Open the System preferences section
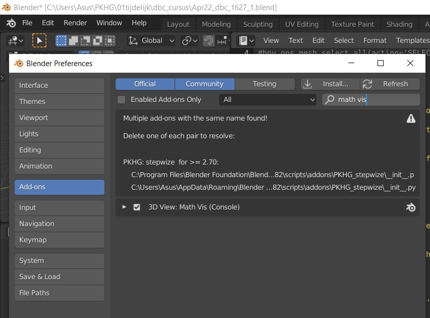Viewport: 430px width, 318px height. click(60, 261)
